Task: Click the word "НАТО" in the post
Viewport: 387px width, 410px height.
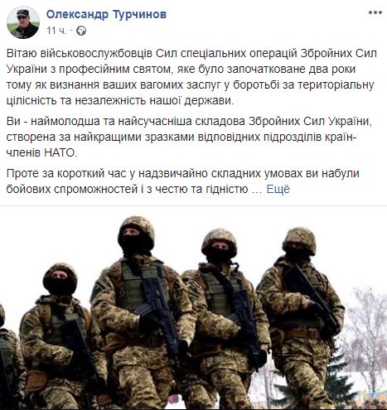Action: [60, 152]
